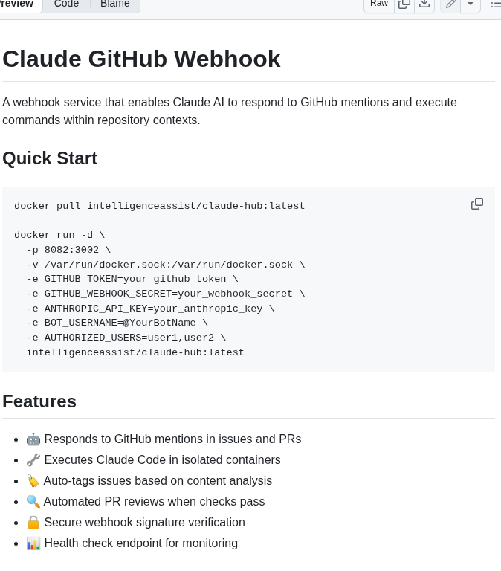Download the raw file icon
This screenshot has height=571, width=501.
coord(424,4)
